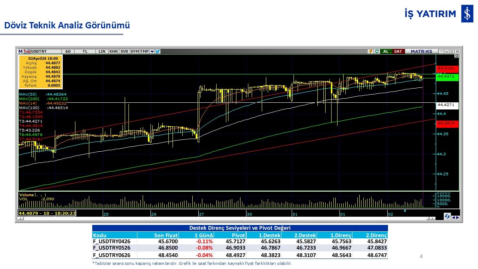Click the Twitter bird icon
478x269 pixels.
158,51
